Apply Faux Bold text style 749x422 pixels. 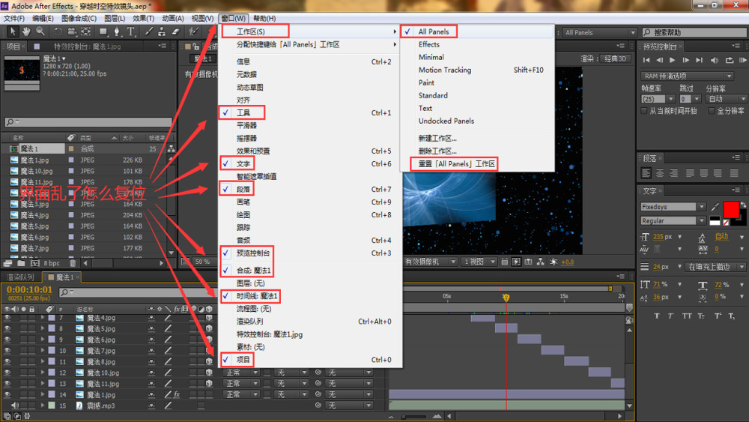pos(657,316)
